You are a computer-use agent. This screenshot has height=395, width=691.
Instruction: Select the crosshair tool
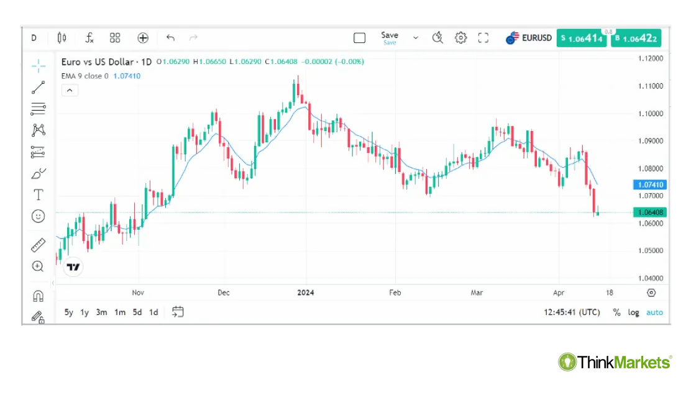click(x=38, y=65)
